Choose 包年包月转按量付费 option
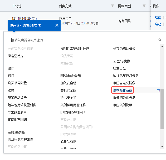Screen dimensions: 166x160 22,105
